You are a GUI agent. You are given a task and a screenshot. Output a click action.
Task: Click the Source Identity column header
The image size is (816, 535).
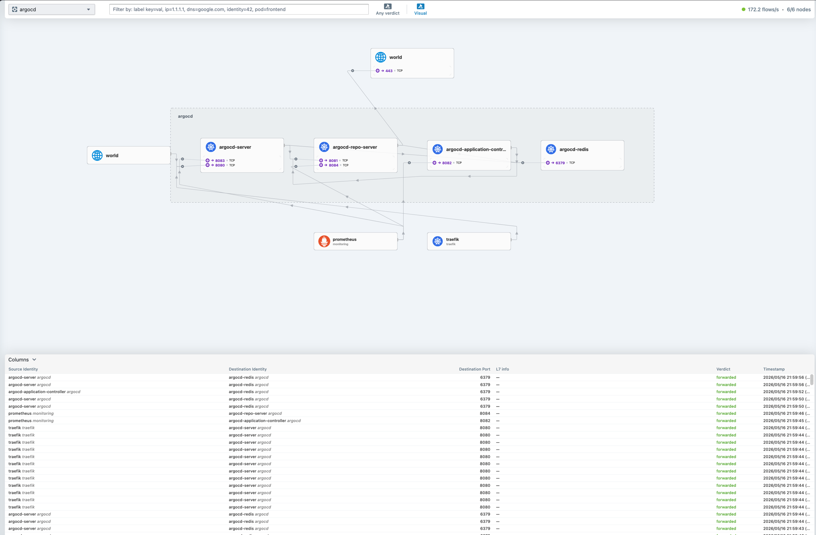click(x=23, y=369)
